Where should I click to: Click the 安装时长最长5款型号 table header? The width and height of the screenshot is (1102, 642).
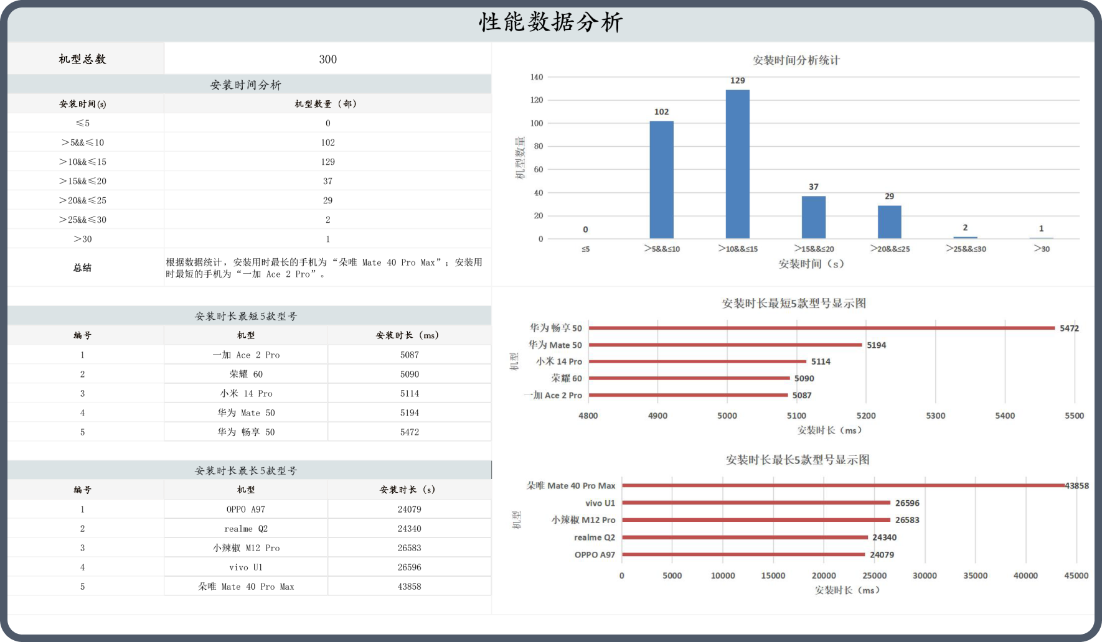246,471
